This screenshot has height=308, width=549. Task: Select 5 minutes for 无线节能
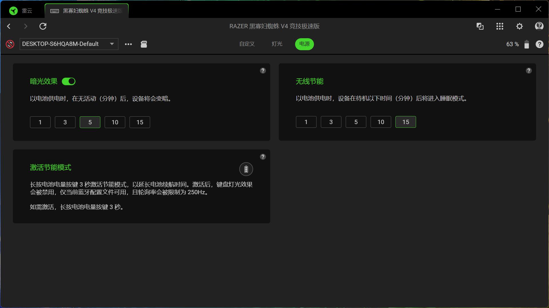click(356, 122)
